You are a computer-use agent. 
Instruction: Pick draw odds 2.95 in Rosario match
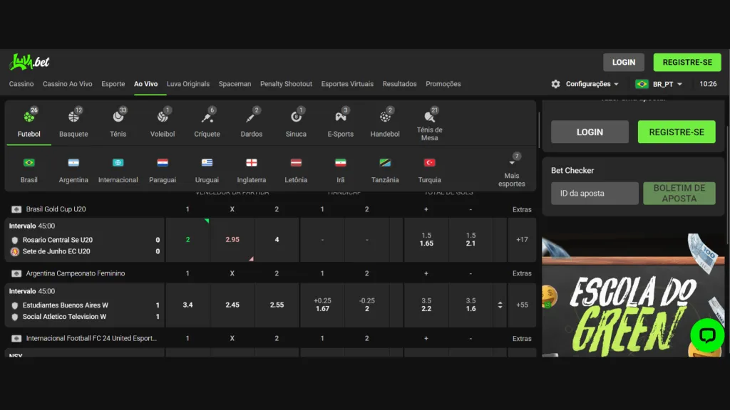click(x=232, y=239)
